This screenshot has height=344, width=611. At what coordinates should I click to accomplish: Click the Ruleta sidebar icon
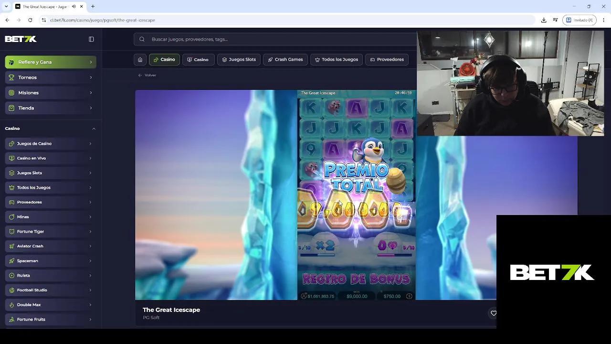[11, 275]
